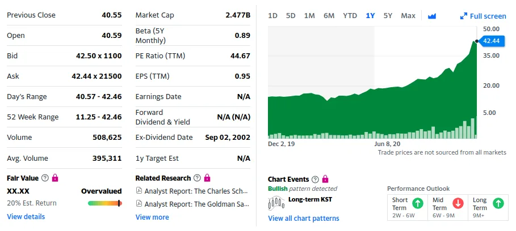Click the Open value 40.59
The width and height of the screenshot is (516, 231).
pos(112,36)
